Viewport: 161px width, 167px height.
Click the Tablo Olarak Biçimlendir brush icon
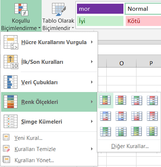click(x=59, y=9)
